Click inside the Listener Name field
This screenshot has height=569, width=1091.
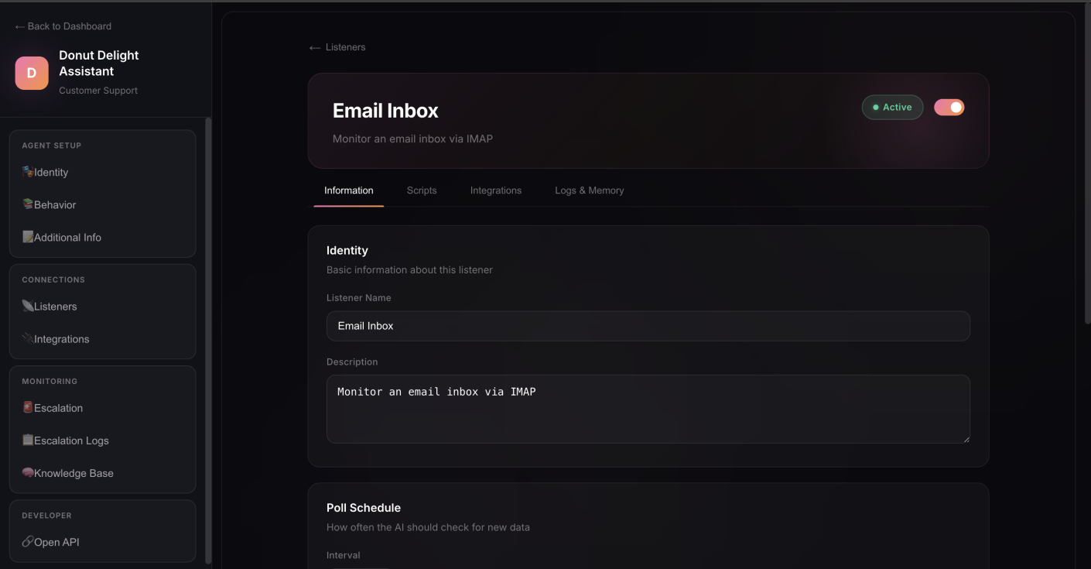(648, 325)
